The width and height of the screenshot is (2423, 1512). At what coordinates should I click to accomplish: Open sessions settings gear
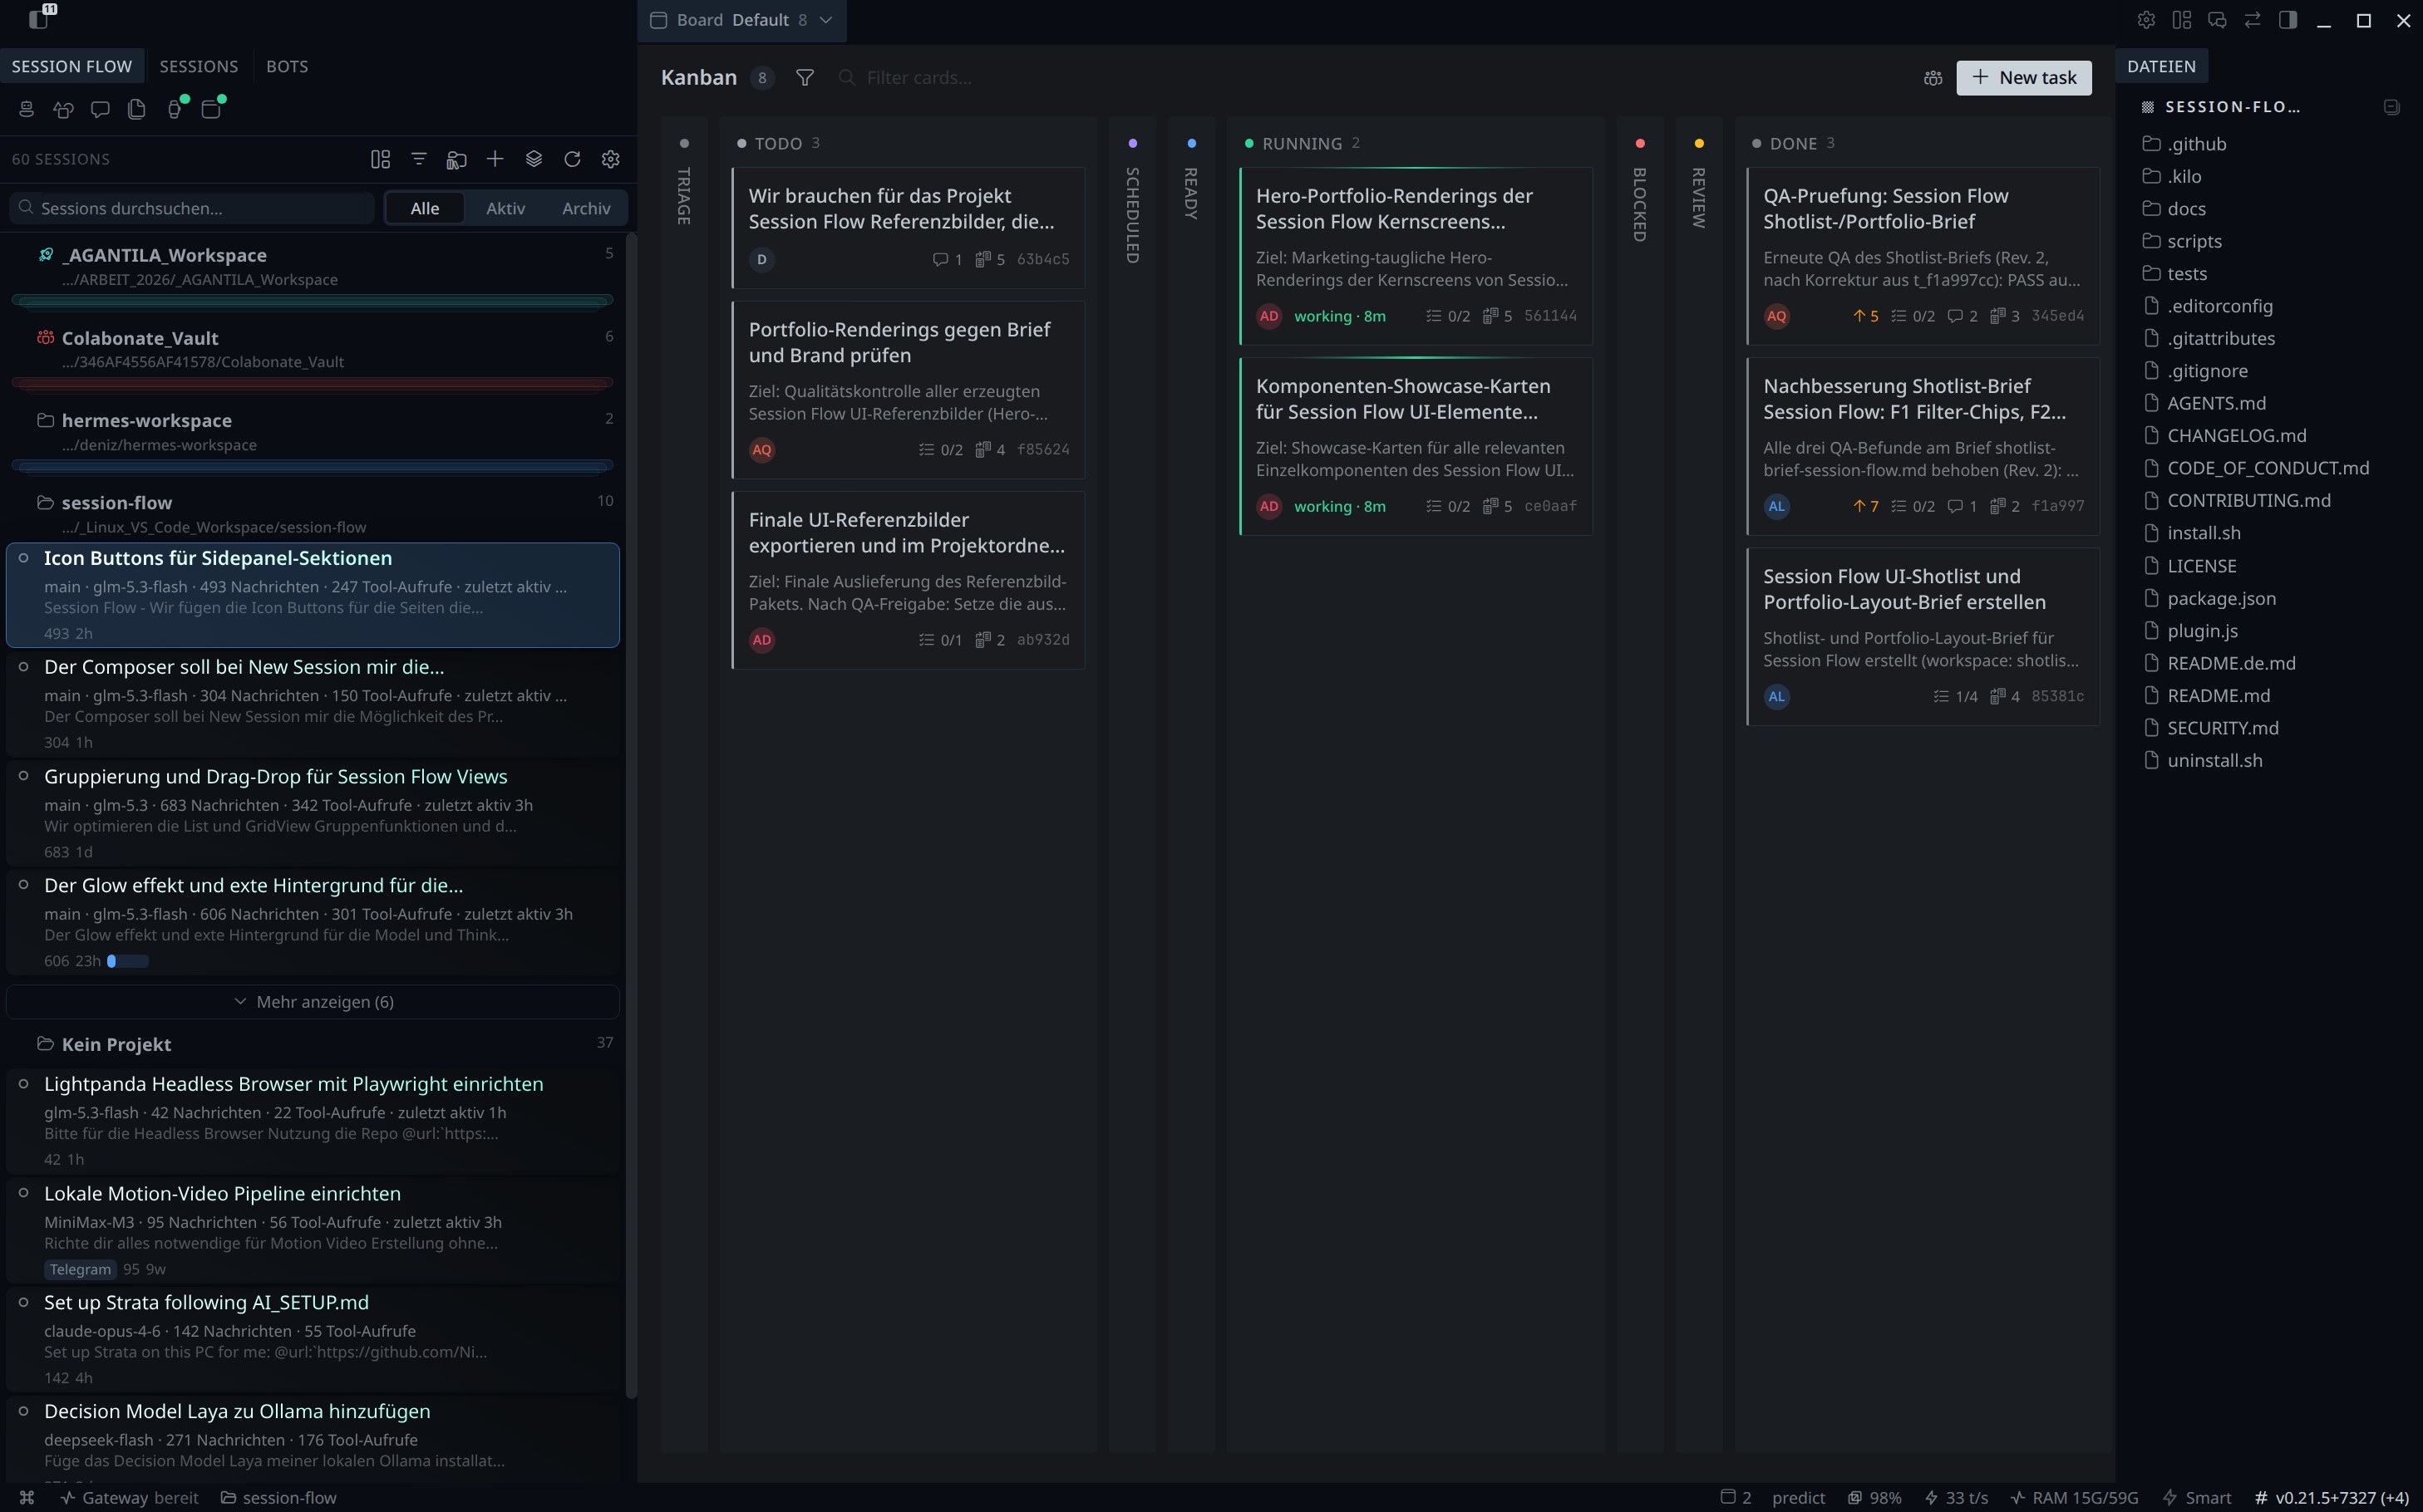(610, 159)
